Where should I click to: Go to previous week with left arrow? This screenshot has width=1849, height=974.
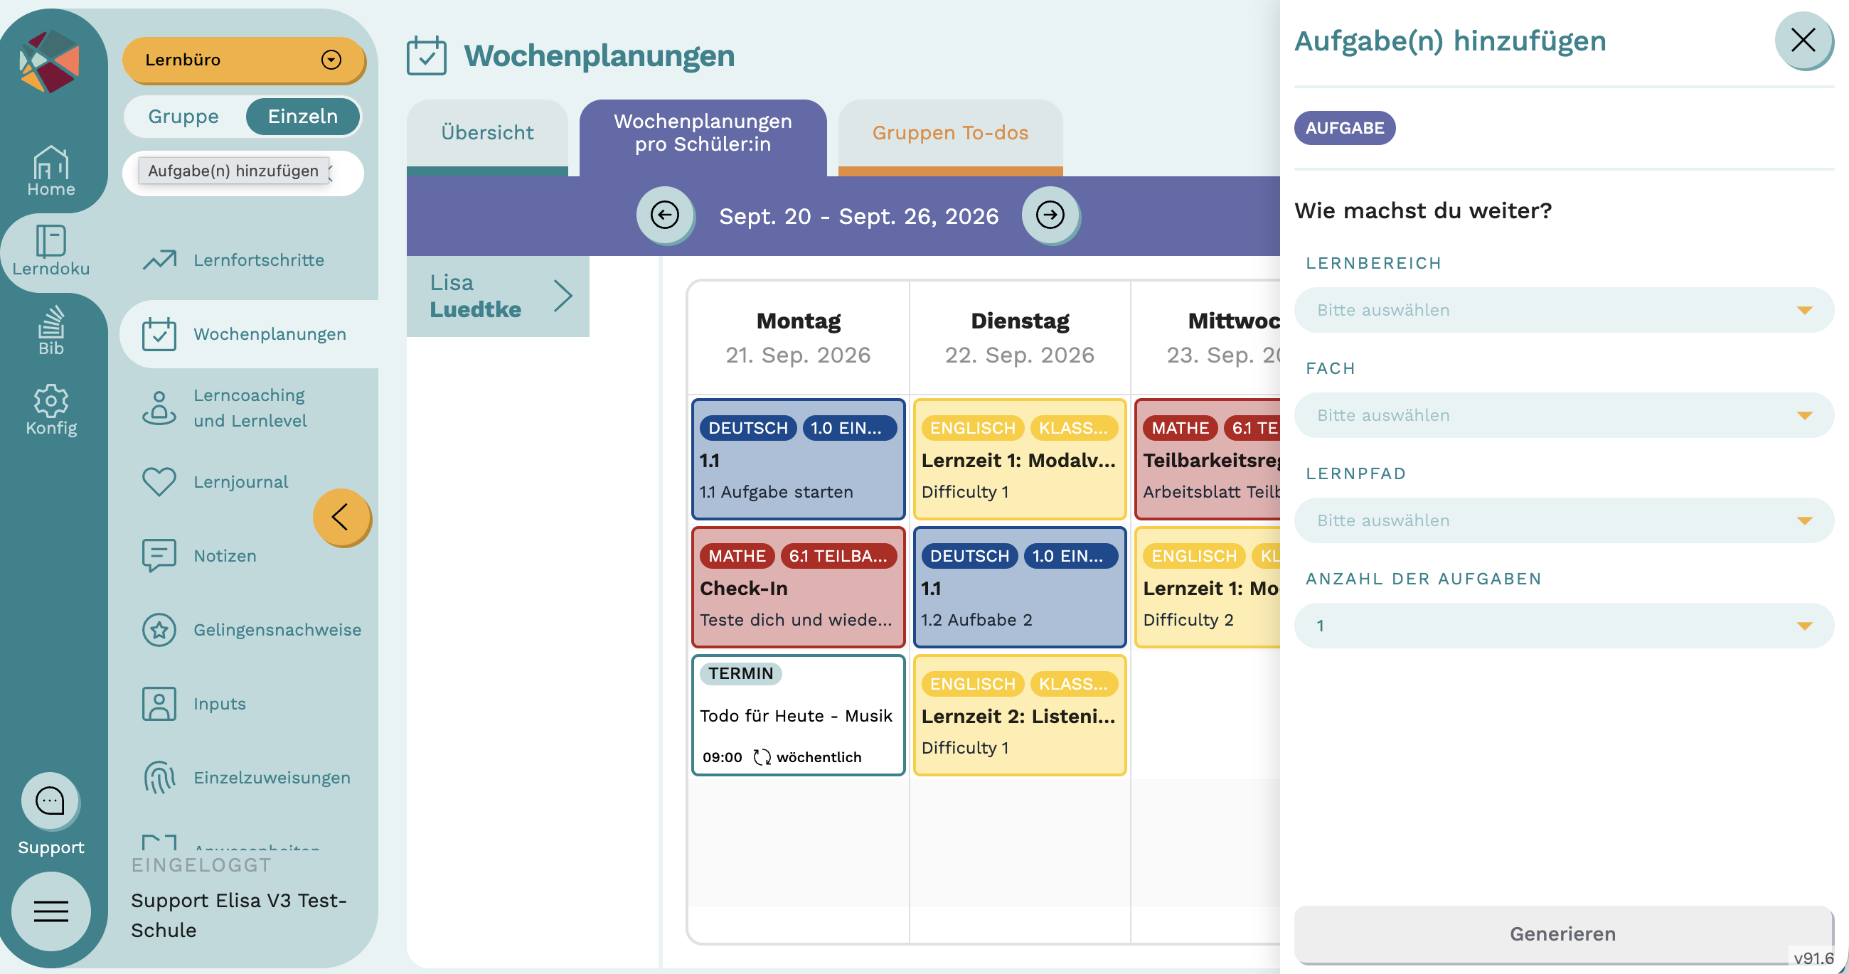click(x=665, y=215)
